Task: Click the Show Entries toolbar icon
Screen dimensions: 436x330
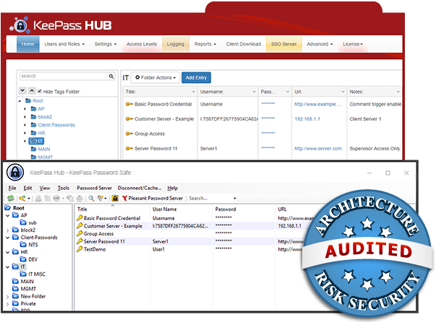Action: point(100,198)
